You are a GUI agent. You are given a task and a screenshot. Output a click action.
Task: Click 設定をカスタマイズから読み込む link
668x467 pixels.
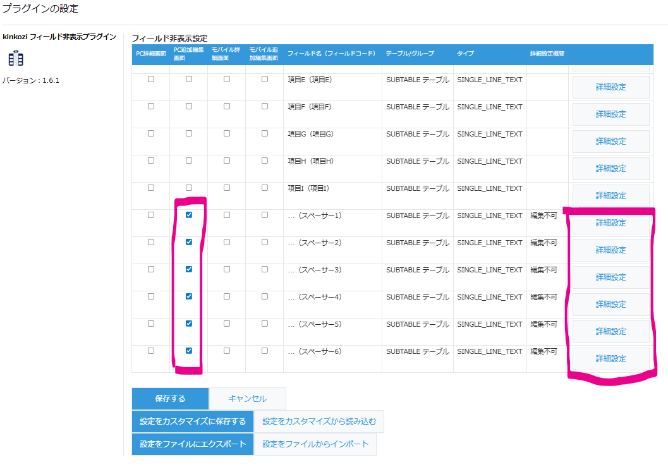click(x=319, y=421)
